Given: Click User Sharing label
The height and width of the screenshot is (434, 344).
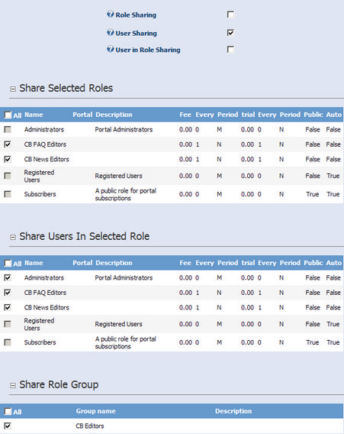Looking at the screenshot, I should coord(136,33).
